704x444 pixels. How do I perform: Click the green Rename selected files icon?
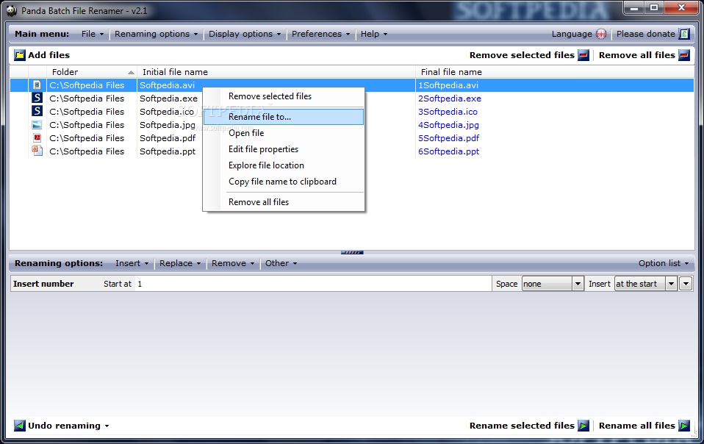coord(583,426)
